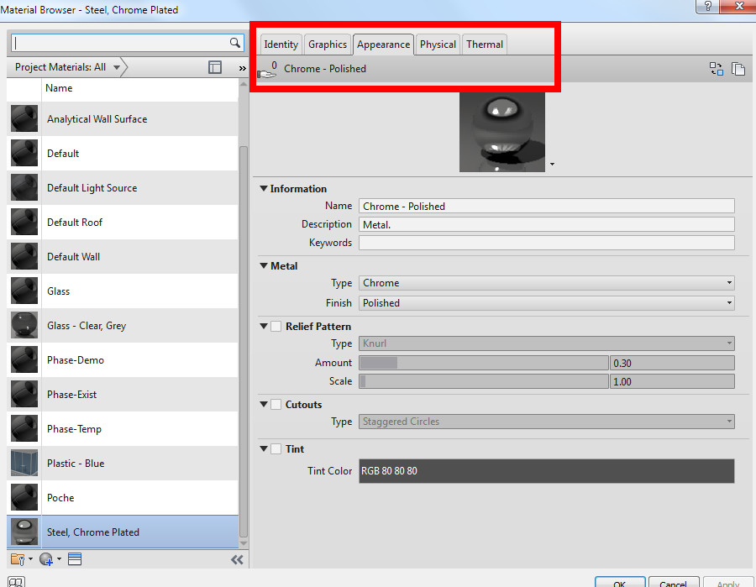Click the double-chevron expand icon beside Project Materials
Viewport: 756px width, 587px height.
242,68
